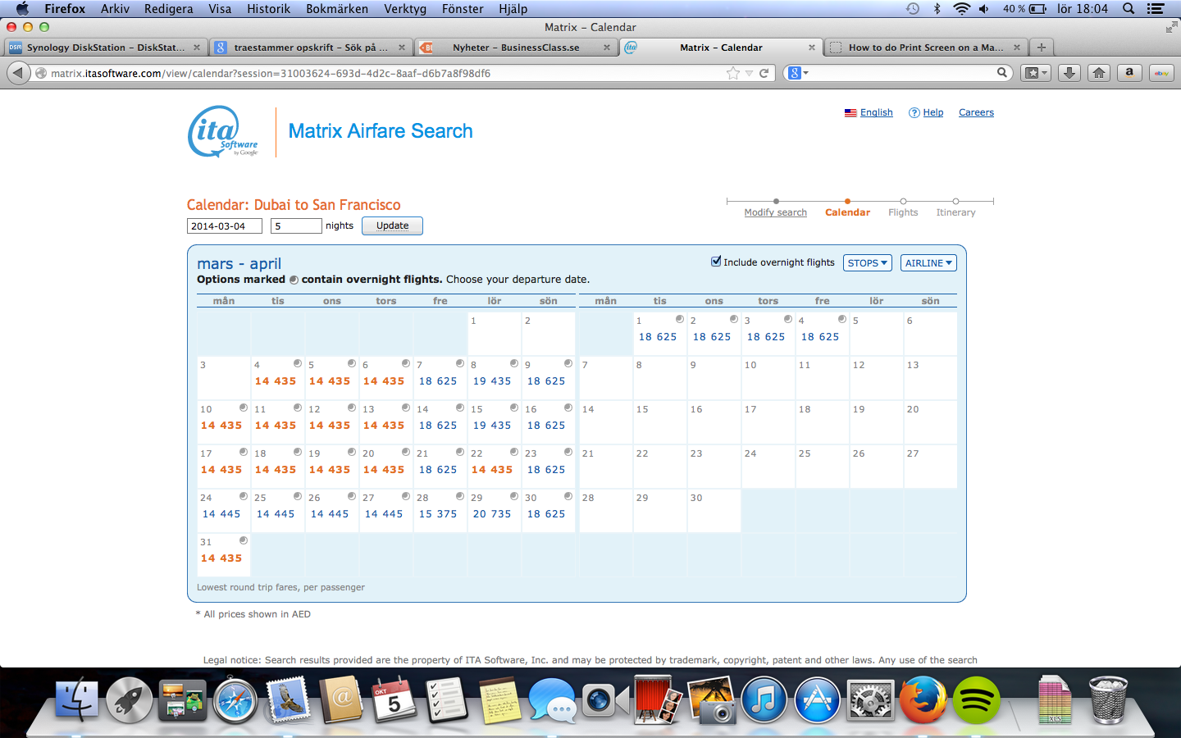Reload the page with the refresh icon
The width and height of the screenshot is (1181, 738).
764,73
